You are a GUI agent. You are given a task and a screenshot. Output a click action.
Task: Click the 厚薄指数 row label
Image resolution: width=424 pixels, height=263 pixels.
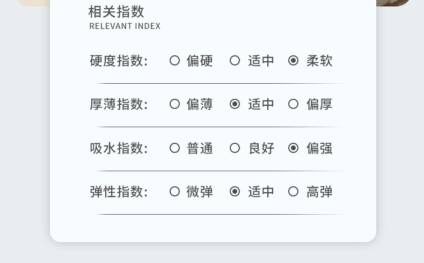tap(119, 104)
